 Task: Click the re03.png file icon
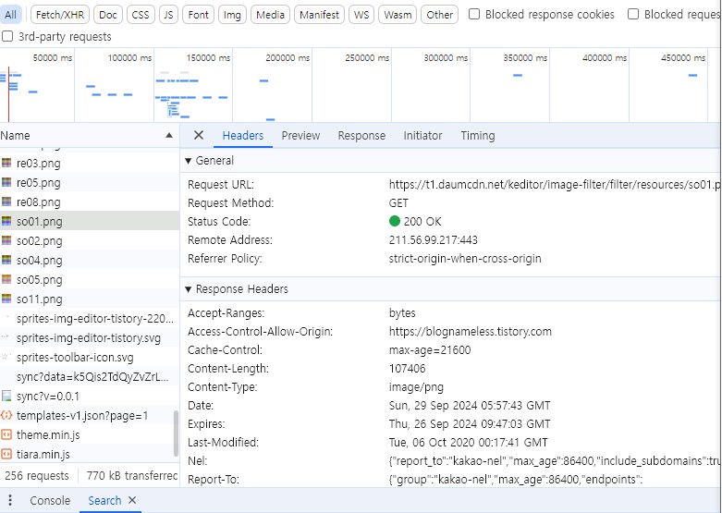tap(6, 163)
